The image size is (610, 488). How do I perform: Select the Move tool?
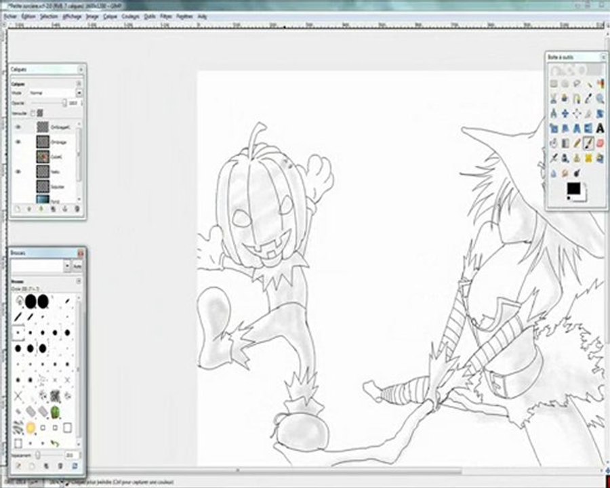565,113
